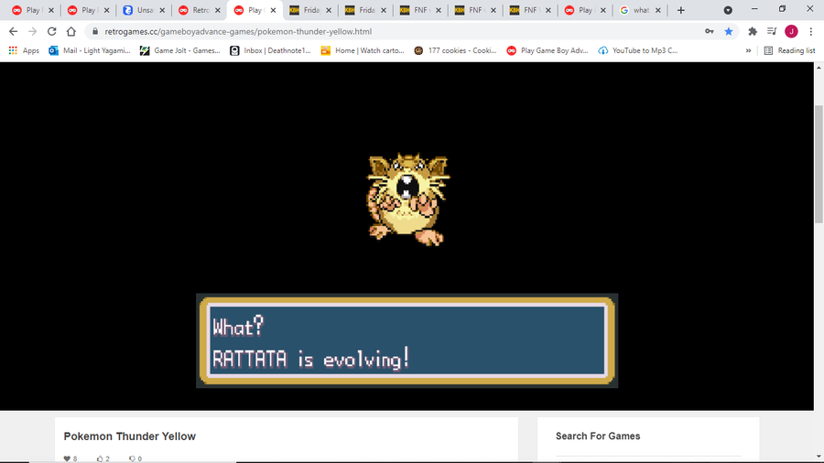Viewport: 824px width, 463px height.
Task: Open the profile avatar J
Action: point(791,31)
